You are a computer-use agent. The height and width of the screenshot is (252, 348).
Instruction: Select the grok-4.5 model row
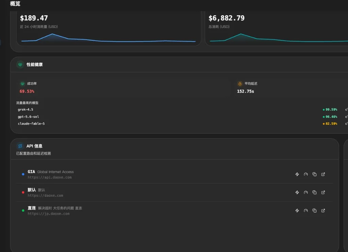click(177, 110)
